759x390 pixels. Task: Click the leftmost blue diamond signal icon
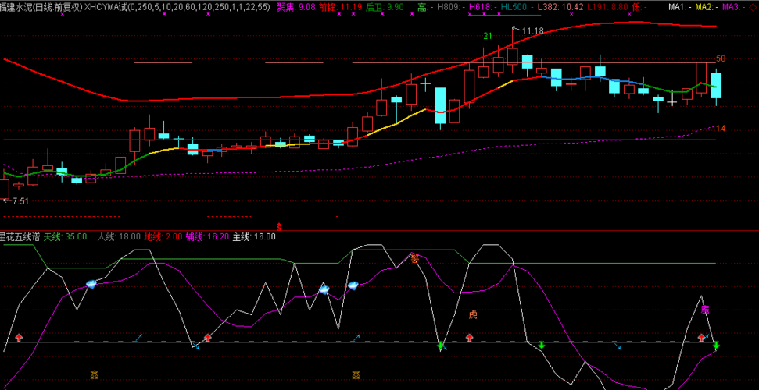pyautogui.click(x=91, y=284)
